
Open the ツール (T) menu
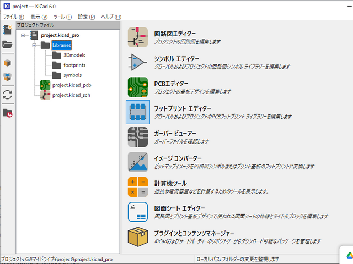point(62,17)
